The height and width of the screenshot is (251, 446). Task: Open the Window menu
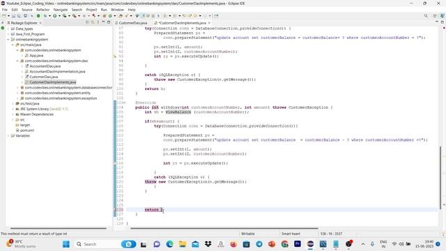(117, 10)
